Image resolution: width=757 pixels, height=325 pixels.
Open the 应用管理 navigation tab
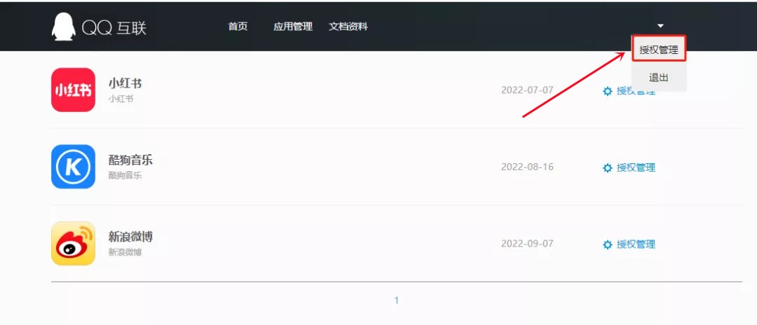tap(292, 27)
